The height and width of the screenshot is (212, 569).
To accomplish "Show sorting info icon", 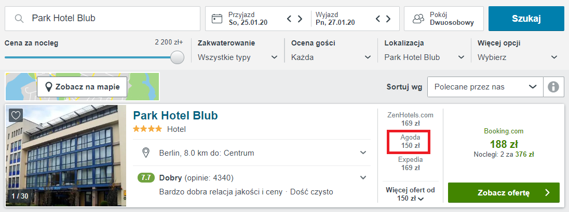I will click(553, 87).
